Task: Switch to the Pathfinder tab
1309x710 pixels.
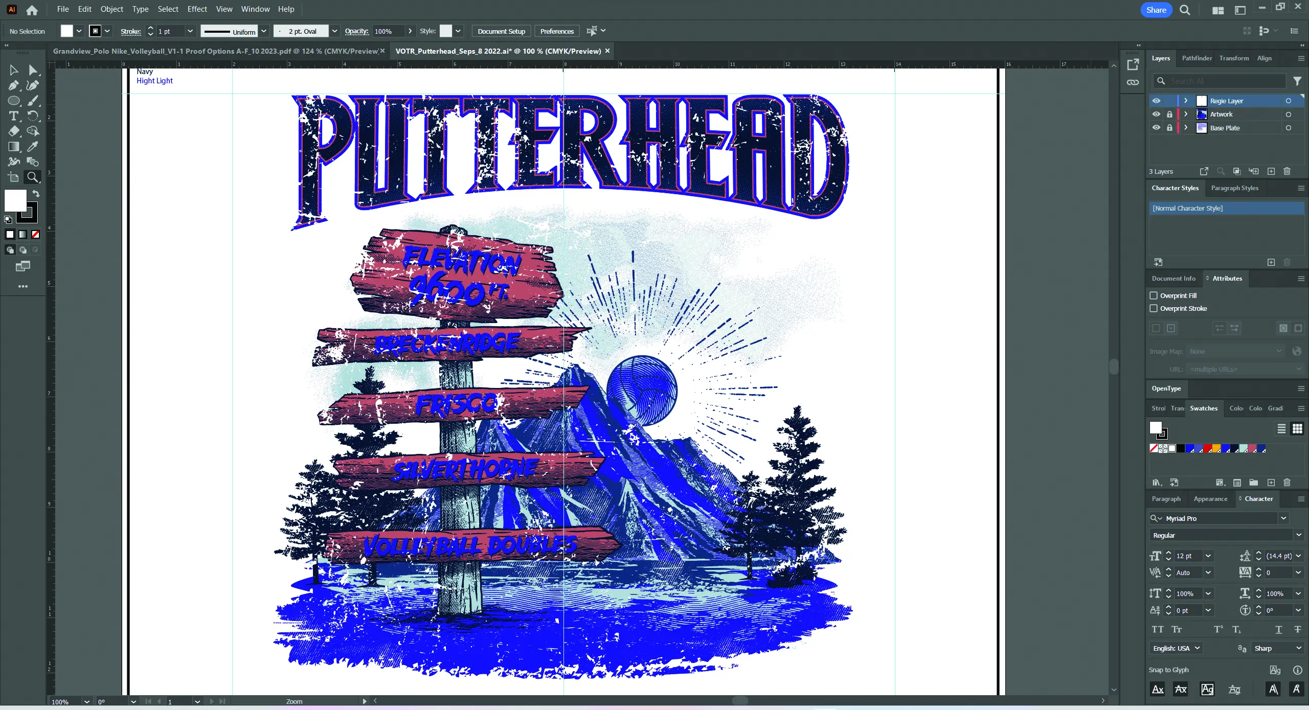Action: click(1197, 58)
